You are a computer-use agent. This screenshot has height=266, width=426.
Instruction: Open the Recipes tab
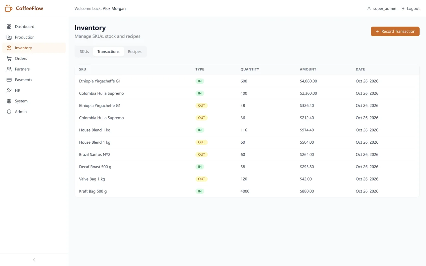click(135, 52)
